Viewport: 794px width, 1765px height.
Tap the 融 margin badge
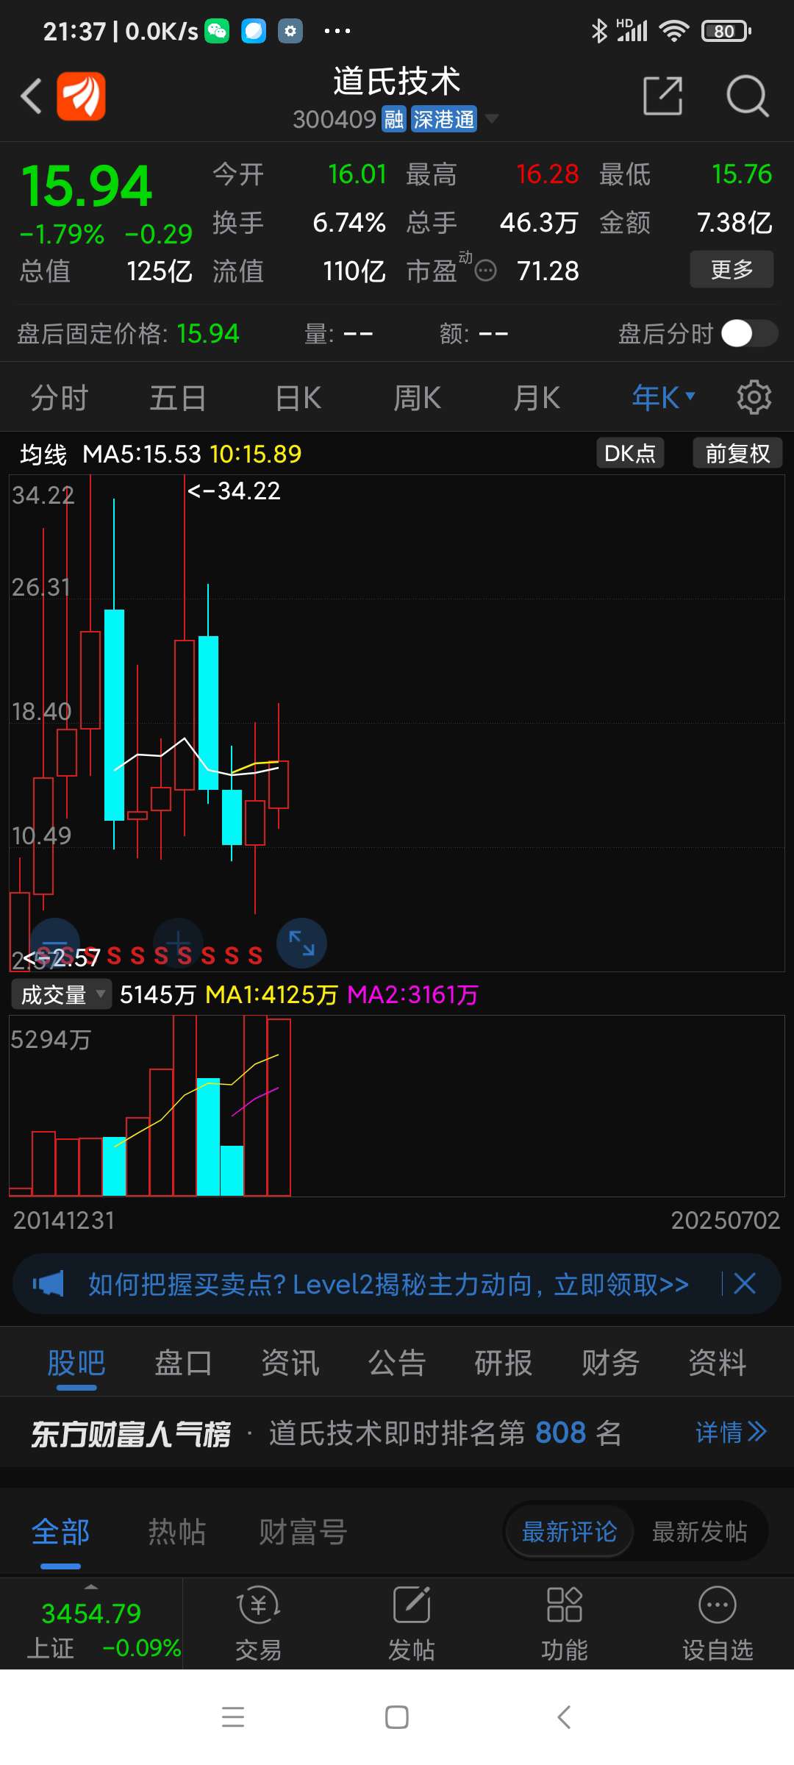tap(394, 119)
